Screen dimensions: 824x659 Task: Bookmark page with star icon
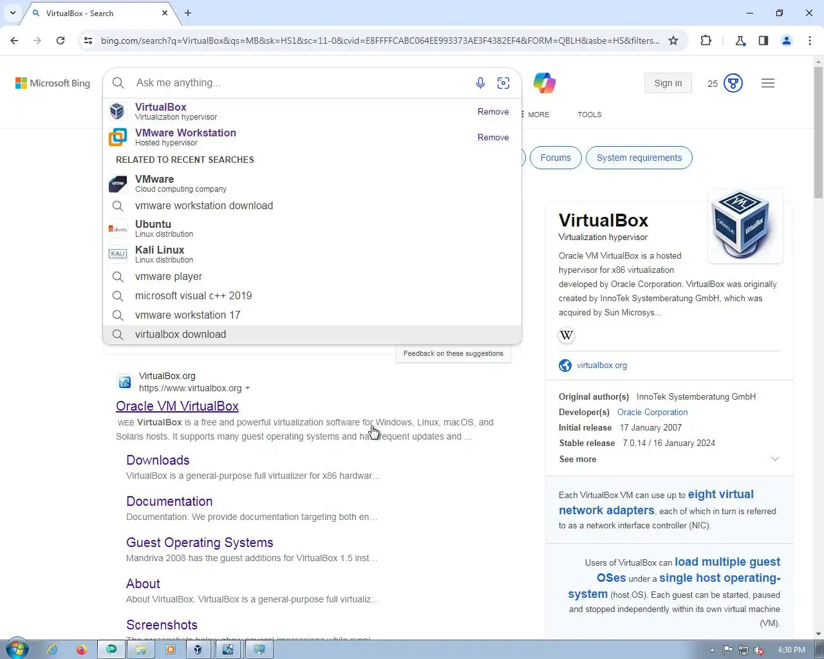pyautogui.click(x=673, y=41)
